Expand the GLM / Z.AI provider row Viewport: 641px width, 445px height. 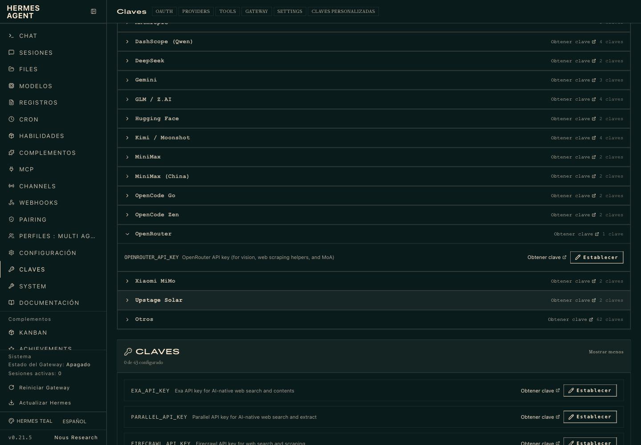point(373,99)
